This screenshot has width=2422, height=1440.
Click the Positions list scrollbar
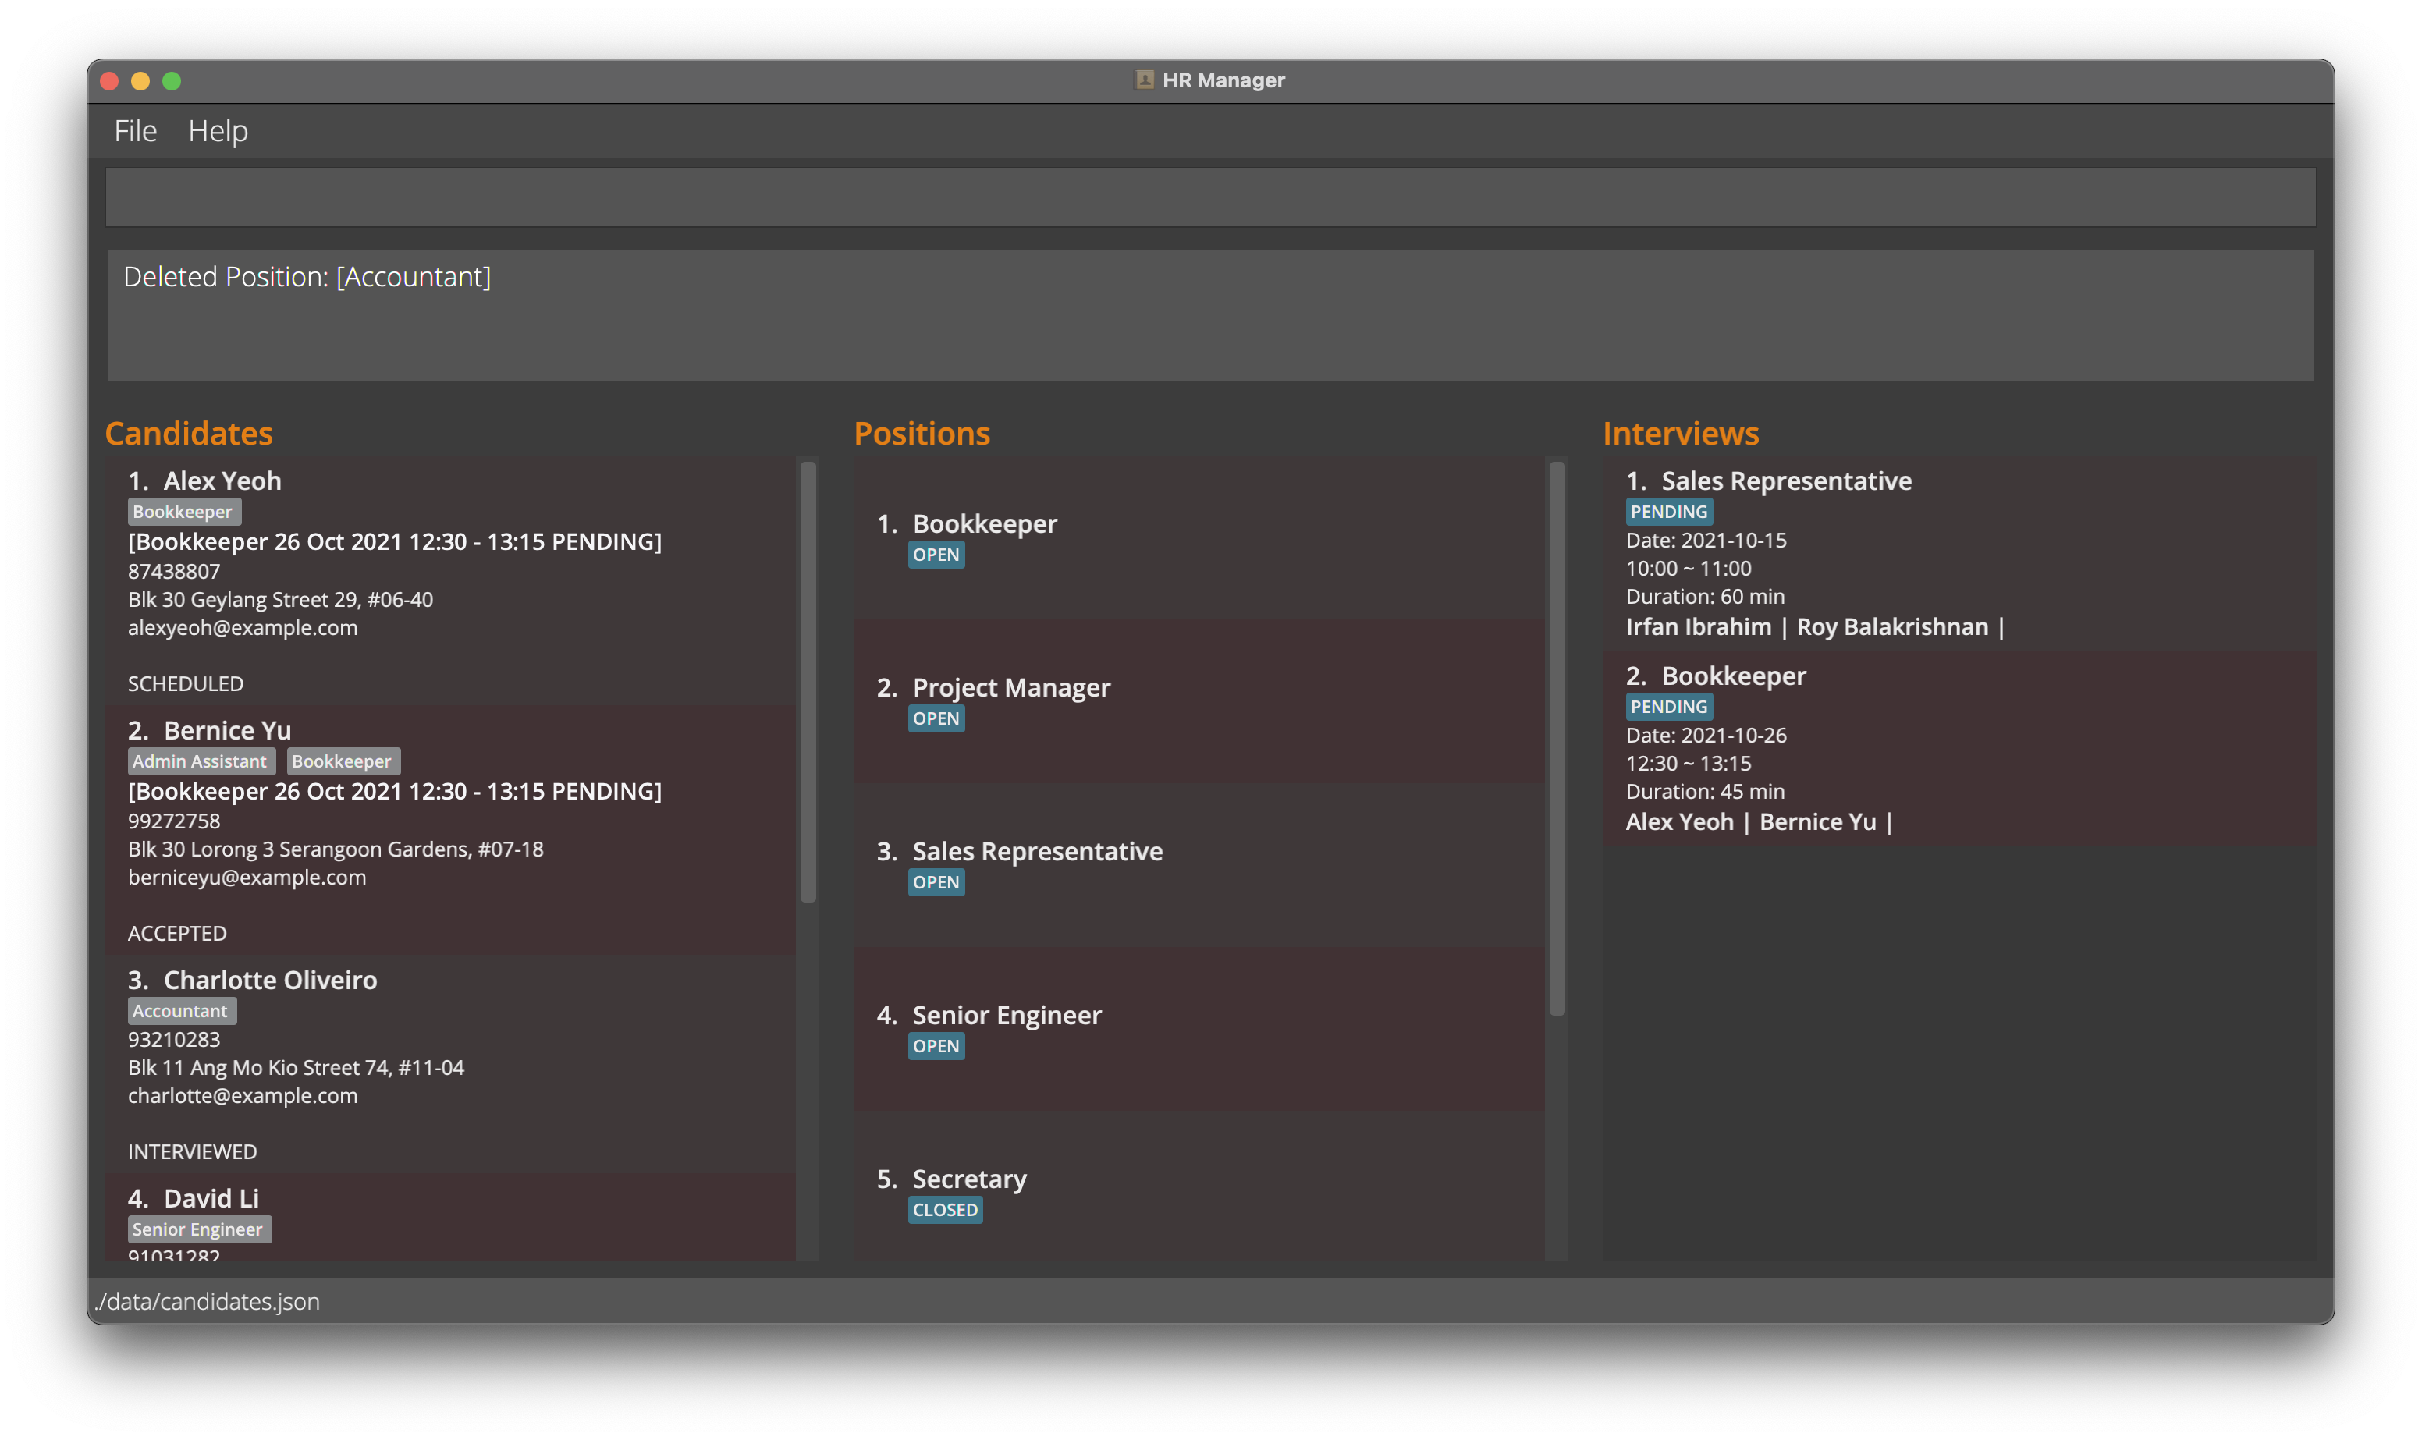1557,737
